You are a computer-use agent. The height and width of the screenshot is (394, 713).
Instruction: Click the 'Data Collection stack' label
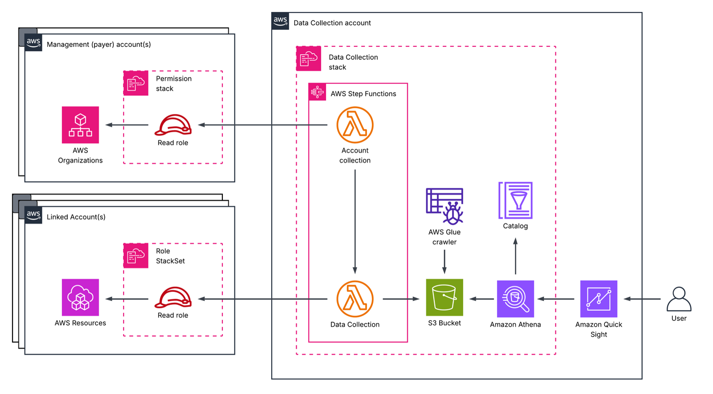point(354,62)
